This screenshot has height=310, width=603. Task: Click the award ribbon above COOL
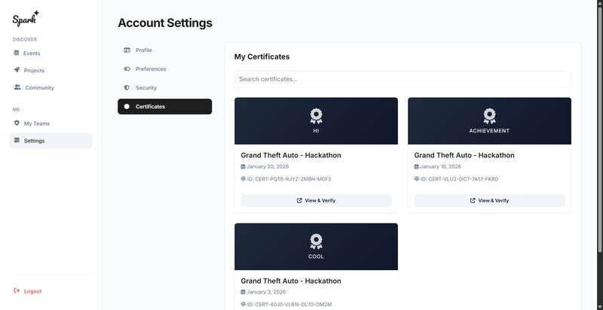(x=316, y=242)
